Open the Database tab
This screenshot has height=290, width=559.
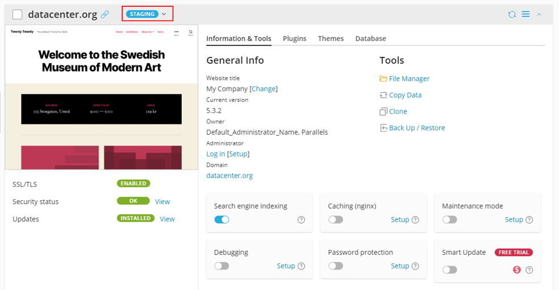[x=371, y=39]
